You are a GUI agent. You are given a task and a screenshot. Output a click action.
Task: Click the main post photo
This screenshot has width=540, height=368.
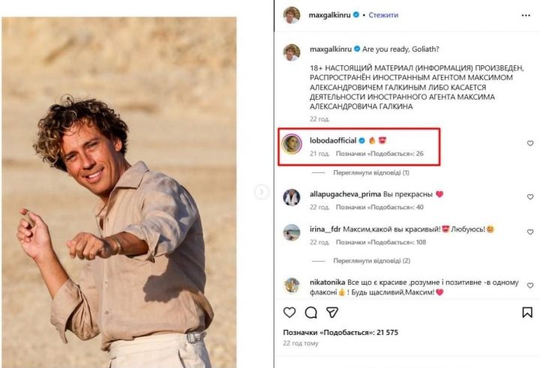coord(121,192)
